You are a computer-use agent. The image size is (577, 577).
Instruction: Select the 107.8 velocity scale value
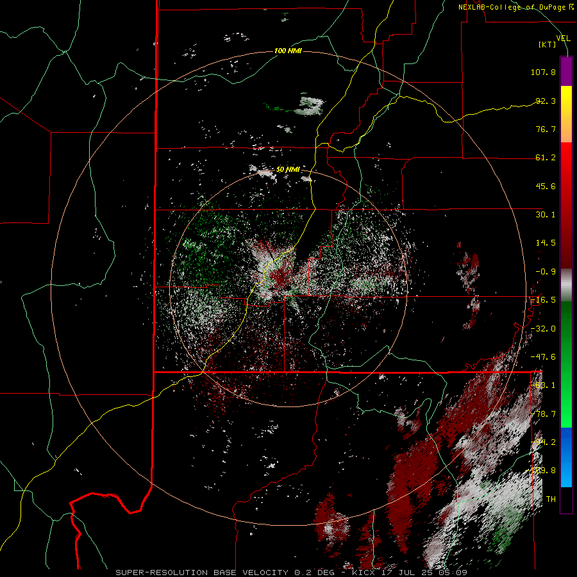click(543, 72)
